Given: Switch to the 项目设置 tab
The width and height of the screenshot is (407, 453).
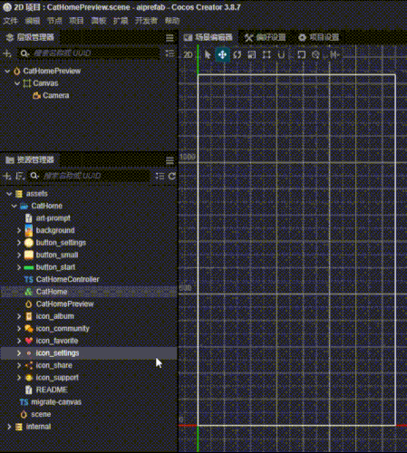Looking at the screenshot, I should point(318,37).
